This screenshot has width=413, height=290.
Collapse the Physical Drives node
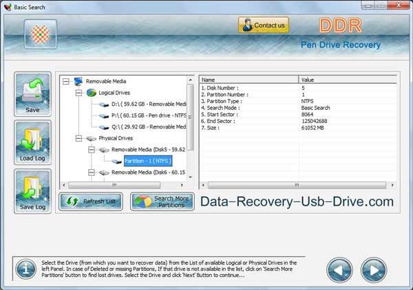pos(78,138)
